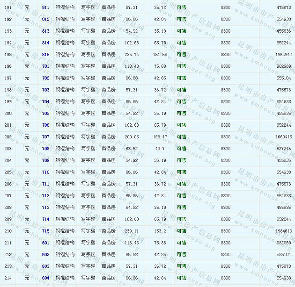Open room 601 link
The width and height of the screenshot is (295, 287).
point(45,243)
